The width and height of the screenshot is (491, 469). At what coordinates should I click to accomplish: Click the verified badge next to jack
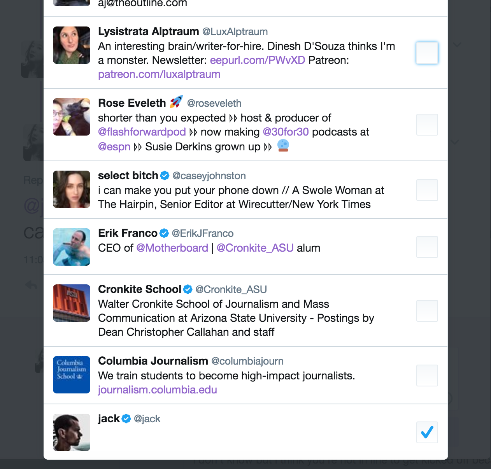(x=126, y=419)
